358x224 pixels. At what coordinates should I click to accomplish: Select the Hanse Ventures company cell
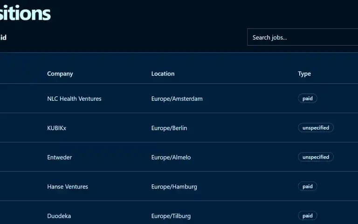click(x=68, y=187)
